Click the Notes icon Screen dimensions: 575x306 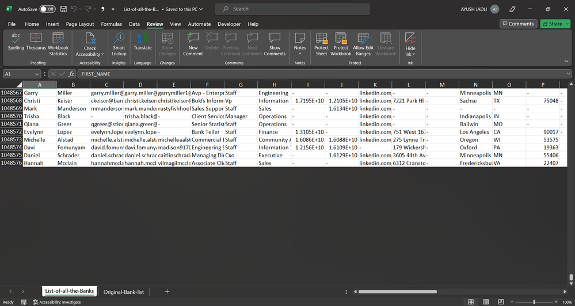[x=300, y=38]
